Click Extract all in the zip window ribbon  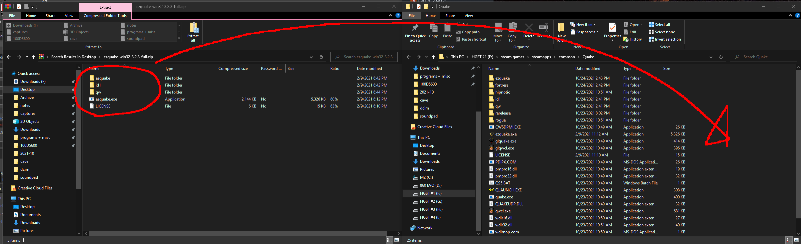point(193,32)
